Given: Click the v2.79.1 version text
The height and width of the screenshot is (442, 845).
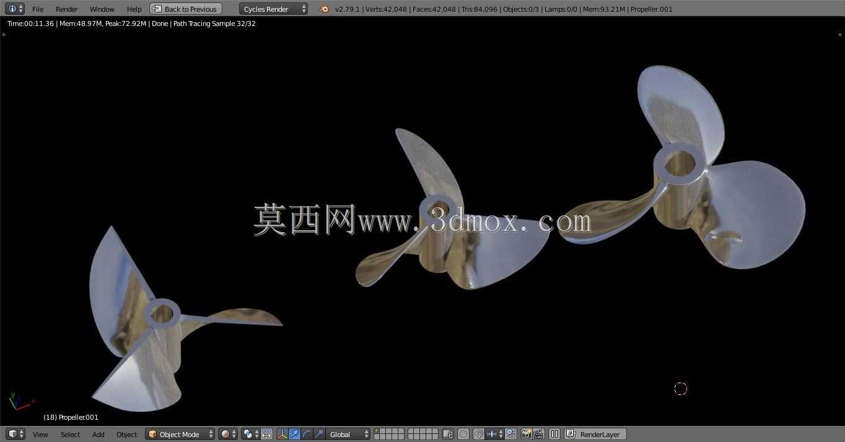Looking at the screenshot, I should pyautogui.click(x=348, y=9).
